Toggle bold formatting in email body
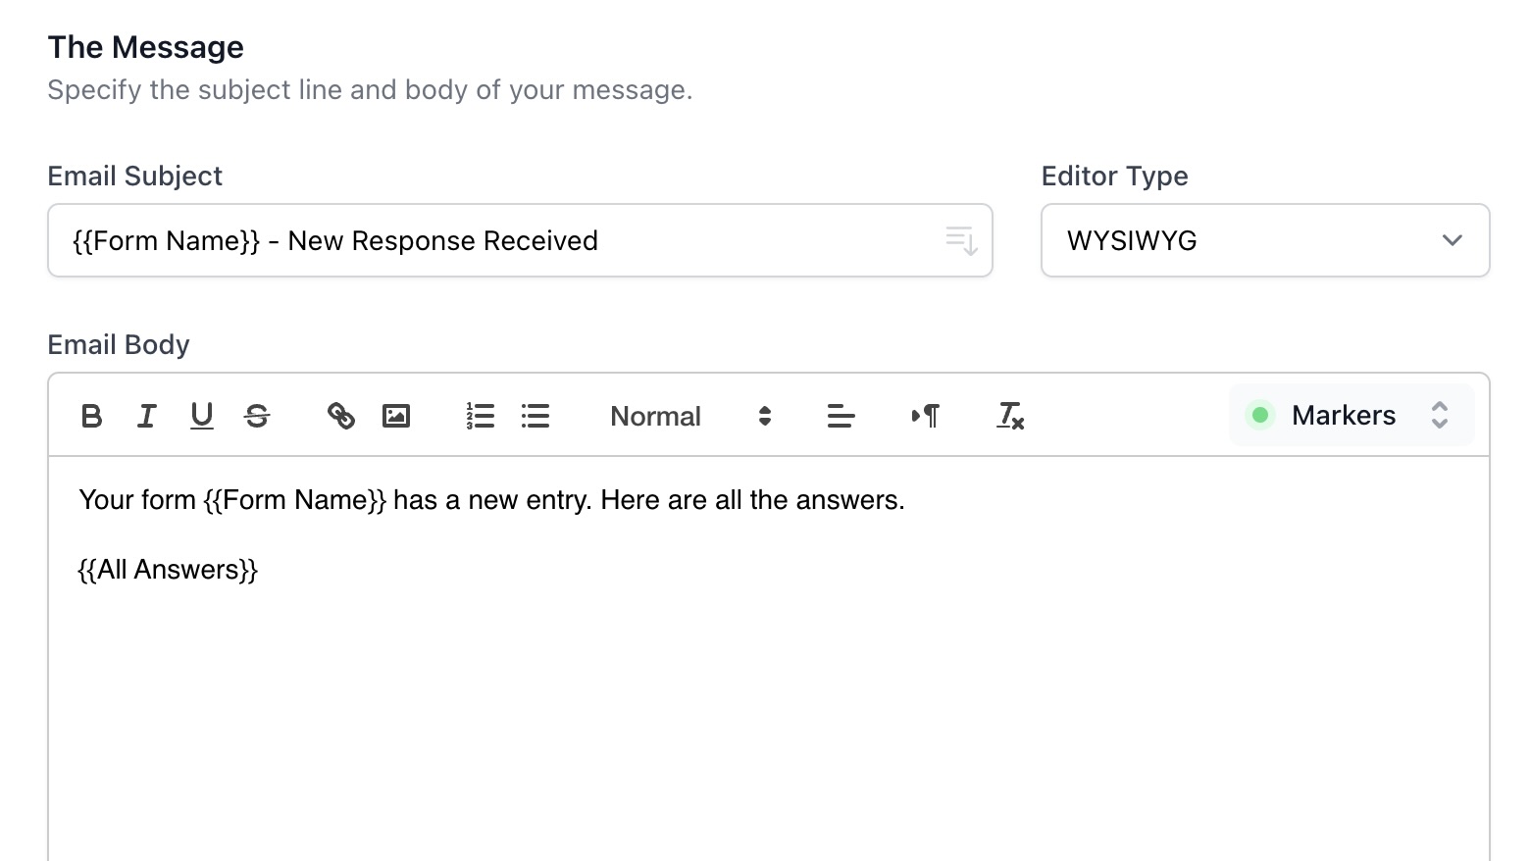 click(91, 416)
